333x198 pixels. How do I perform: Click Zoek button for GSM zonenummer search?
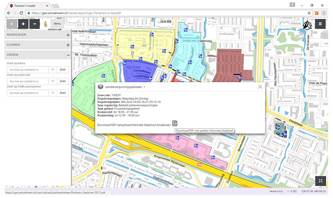[x=63, y=93]
